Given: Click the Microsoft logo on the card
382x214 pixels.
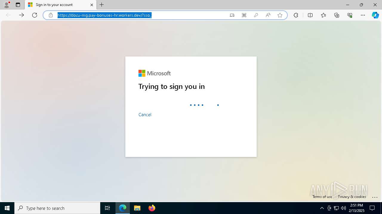Looking at the screenshot, I should pos(155,73).
